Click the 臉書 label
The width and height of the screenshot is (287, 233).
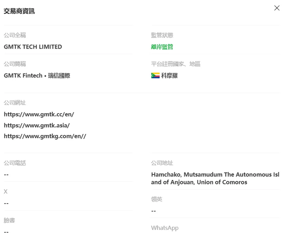[x=9, y=220]
